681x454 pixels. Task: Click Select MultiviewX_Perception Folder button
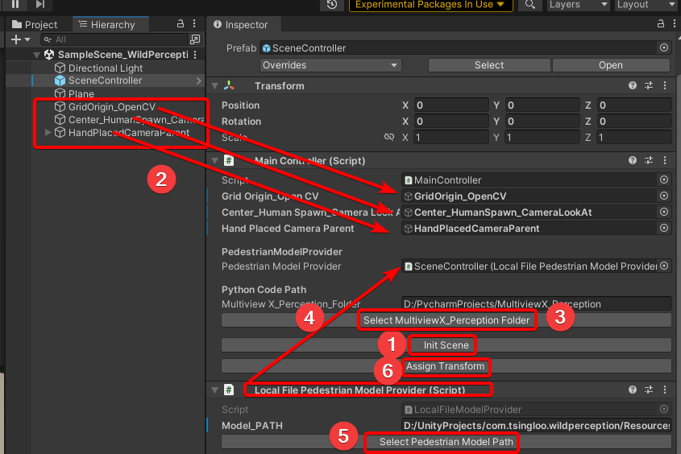pyautogui.click(x=446, y=320)
